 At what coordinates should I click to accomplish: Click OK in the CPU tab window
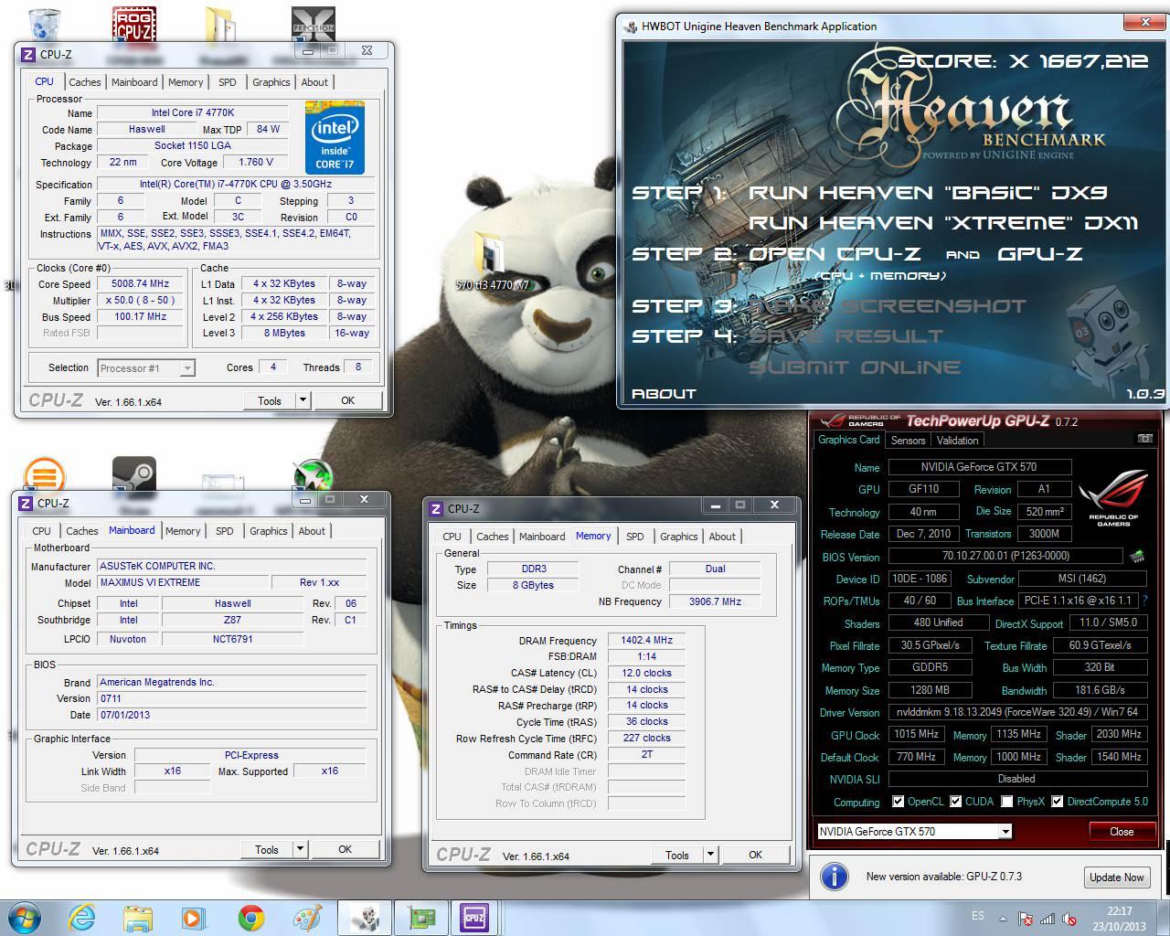[x=347, y=400]
